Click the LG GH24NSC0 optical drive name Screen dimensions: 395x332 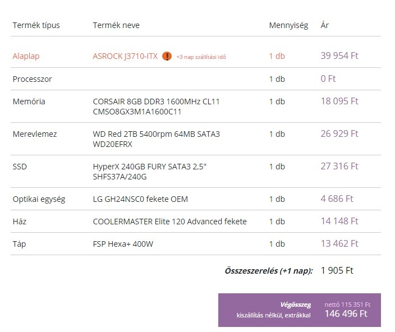[x=140, y=199]
